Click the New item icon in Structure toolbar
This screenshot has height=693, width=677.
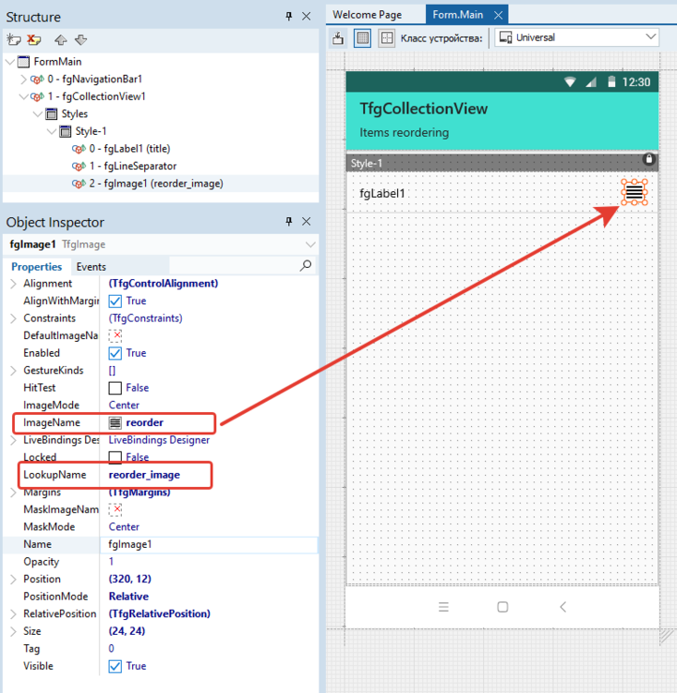pos(14,40)
